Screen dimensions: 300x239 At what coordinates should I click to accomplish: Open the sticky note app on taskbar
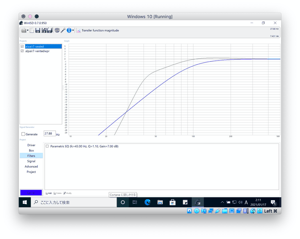pos(185,202)
